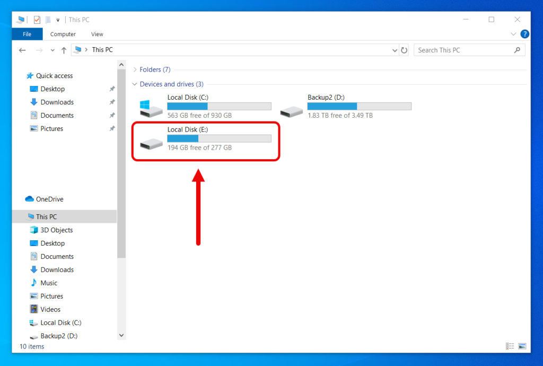Click '194 GB free of 277 GB' text

[199, 147]
